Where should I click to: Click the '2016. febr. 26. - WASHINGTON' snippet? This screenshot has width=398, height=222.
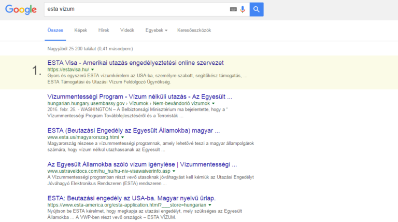click(x=137, y=113)
